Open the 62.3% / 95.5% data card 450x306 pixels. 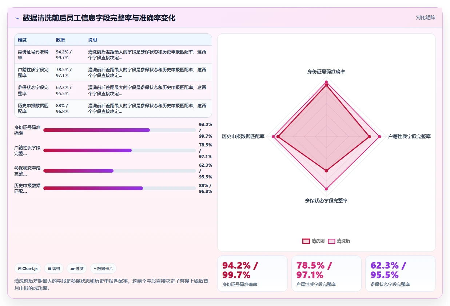[401, 274]
